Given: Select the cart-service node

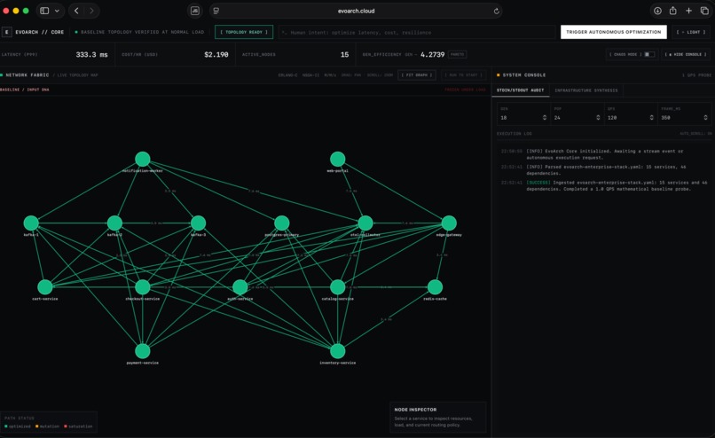Looking at the screenshot, I should 44,287.
